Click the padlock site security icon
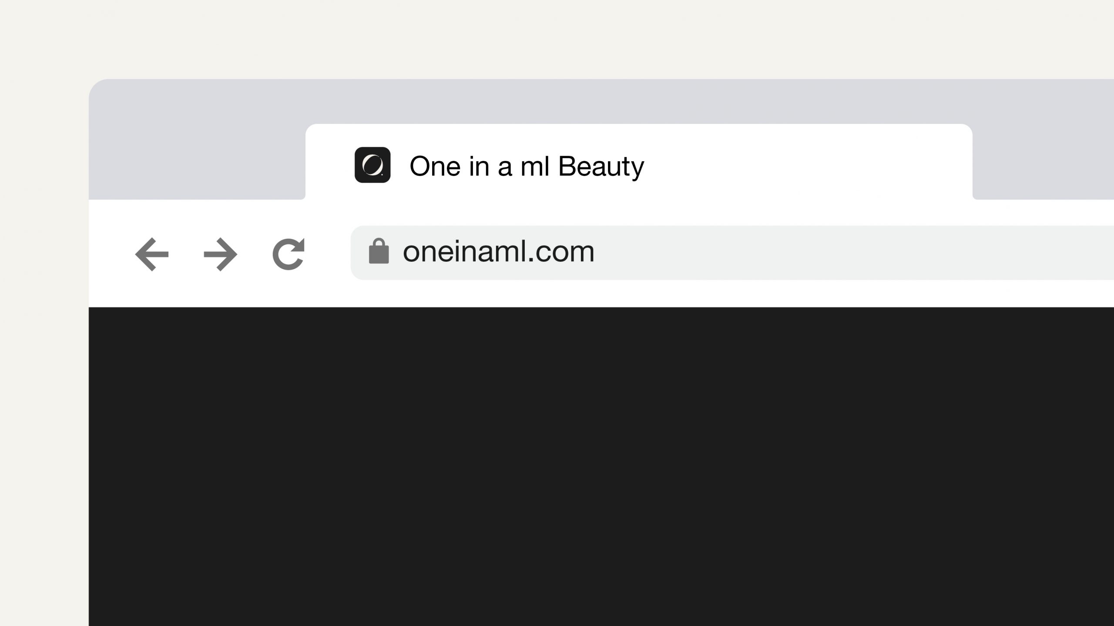This screenshot has height=626, width=1114. [379, 251]
